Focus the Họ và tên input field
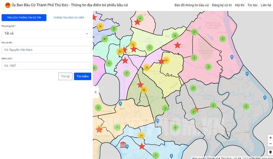273x159 pixels. coord(46,50)
